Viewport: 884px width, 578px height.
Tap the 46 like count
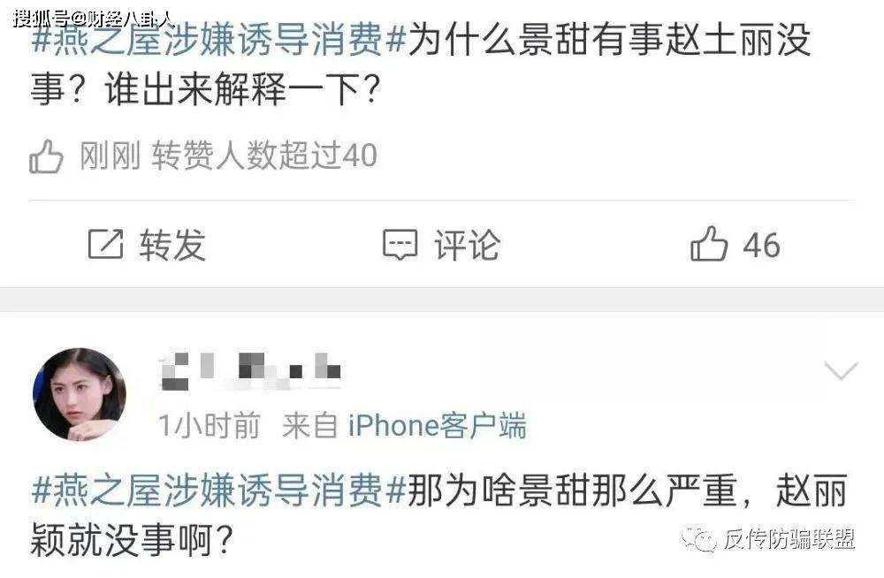tap(761, 246)
